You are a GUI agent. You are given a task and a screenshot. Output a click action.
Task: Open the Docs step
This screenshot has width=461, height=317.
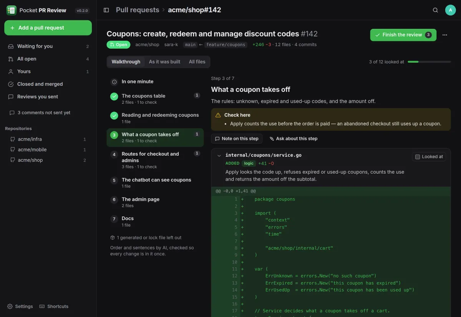(155, 221)
